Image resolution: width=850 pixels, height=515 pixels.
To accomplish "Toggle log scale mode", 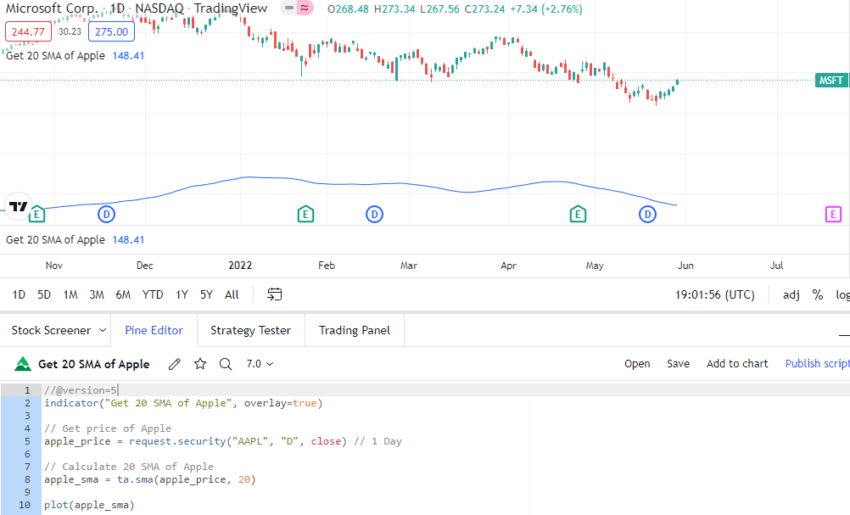I will pyautogui.click(x=842, y=295).
